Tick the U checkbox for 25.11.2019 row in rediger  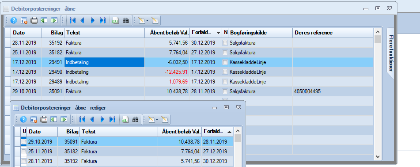pos(24,152)
